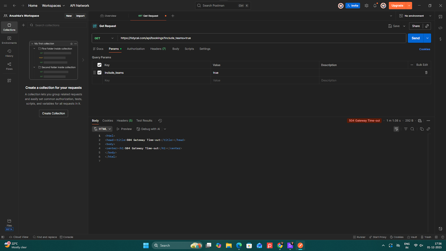
Task: Copy the response body to clipboard
Action: (x=422, y=129)
